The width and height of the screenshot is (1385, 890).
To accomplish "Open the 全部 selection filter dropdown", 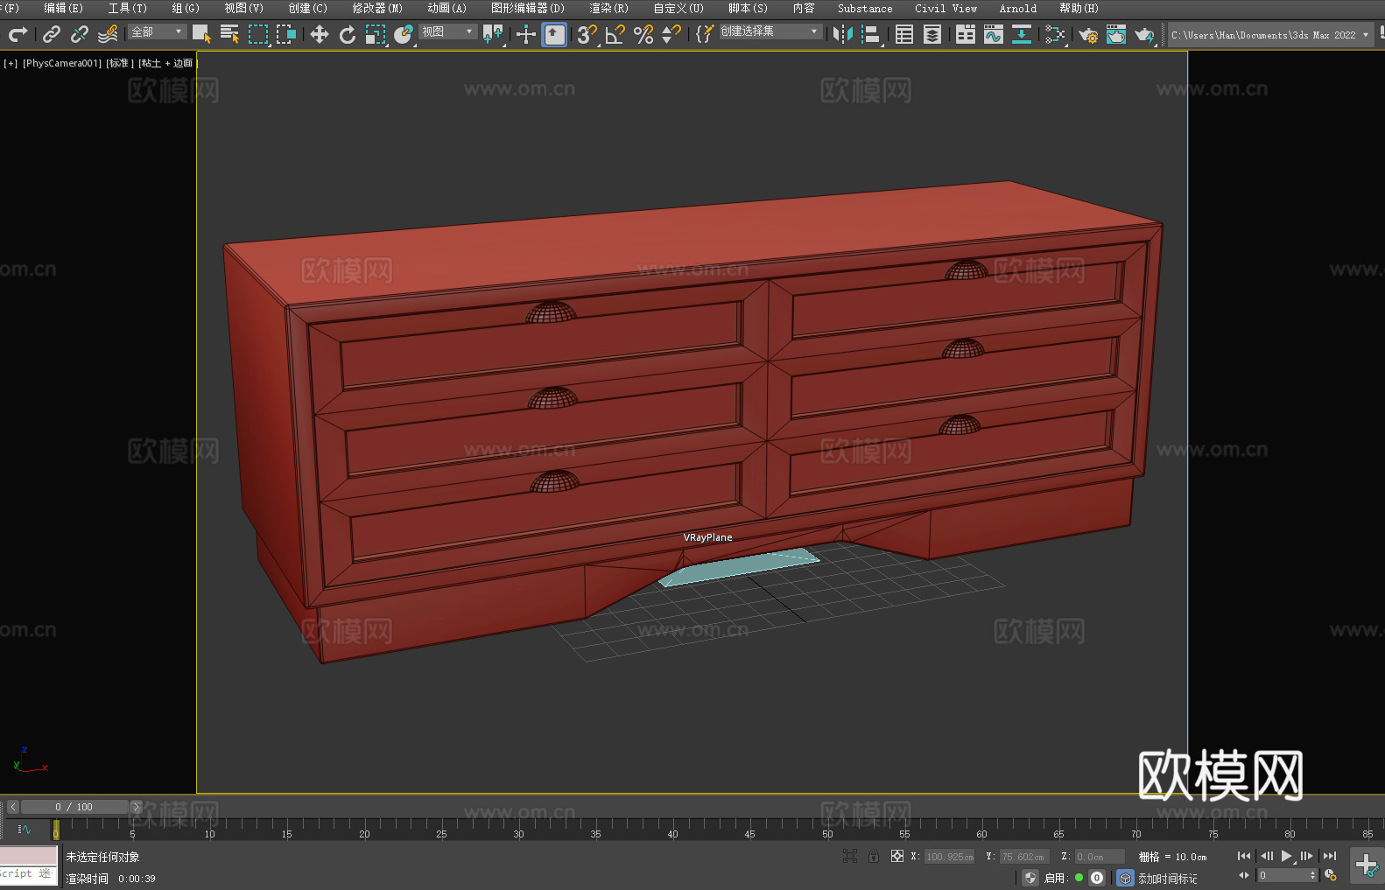I will pos(157,32).
